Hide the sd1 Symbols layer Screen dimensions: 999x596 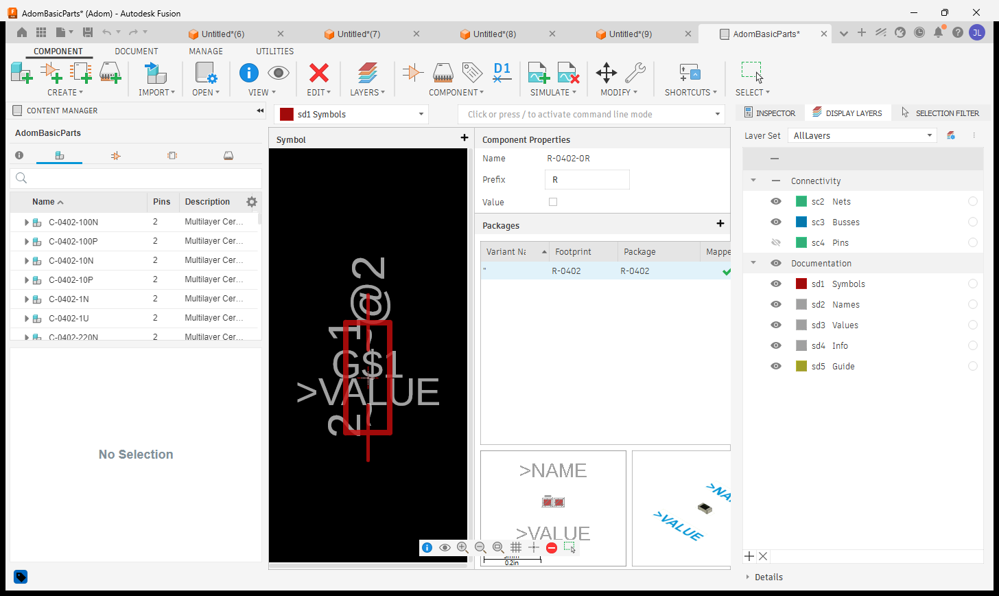(x=776, y=284)
